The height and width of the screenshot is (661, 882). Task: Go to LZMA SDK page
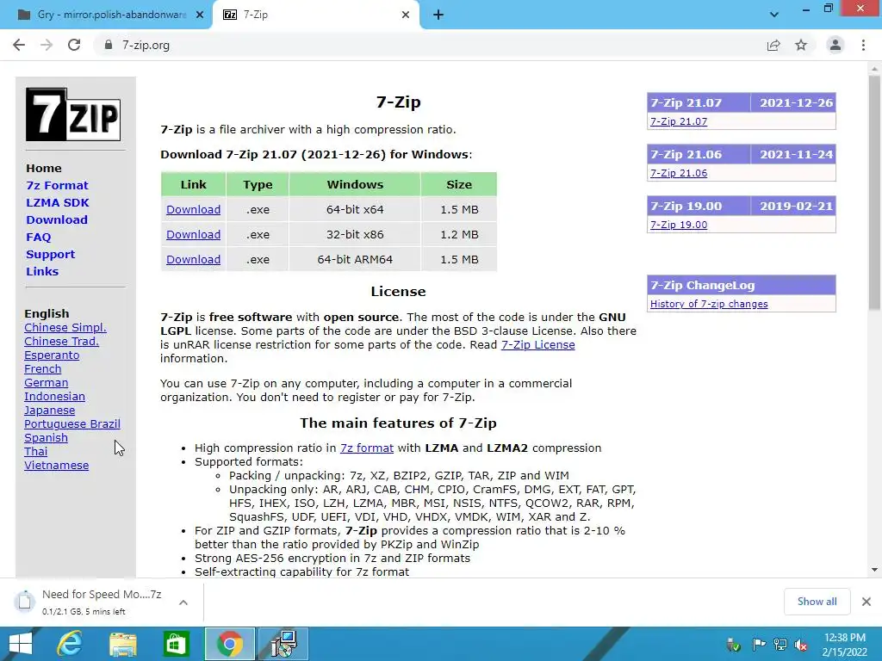point(58,202)
